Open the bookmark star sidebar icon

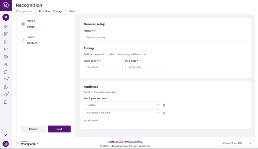point(6,42)
